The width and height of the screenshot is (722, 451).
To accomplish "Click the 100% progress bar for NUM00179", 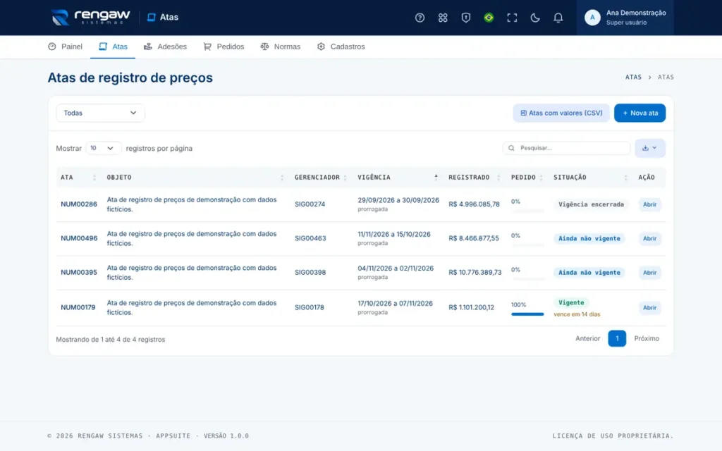I will point(527,314).
